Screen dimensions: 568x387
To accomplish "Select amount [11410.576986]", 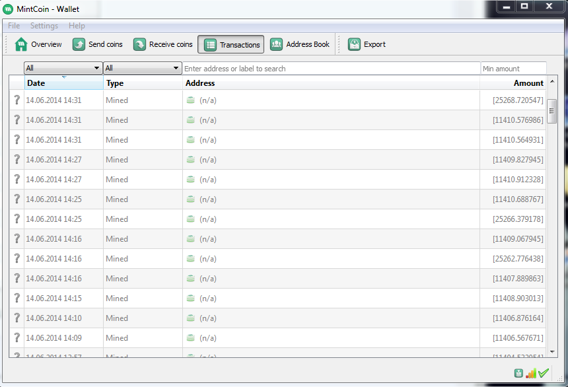I will point(518,120).
